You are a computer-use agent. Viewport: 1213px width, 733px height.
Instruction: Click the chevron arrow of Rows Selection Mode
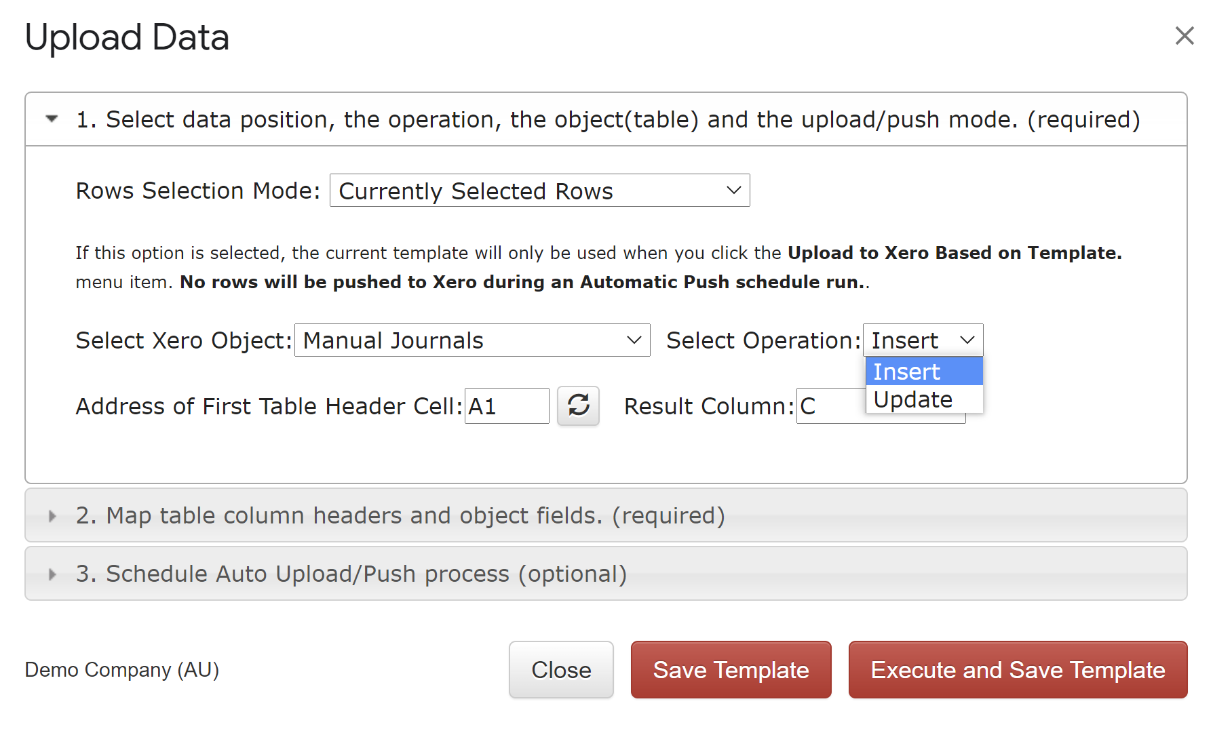click(733, 191)
